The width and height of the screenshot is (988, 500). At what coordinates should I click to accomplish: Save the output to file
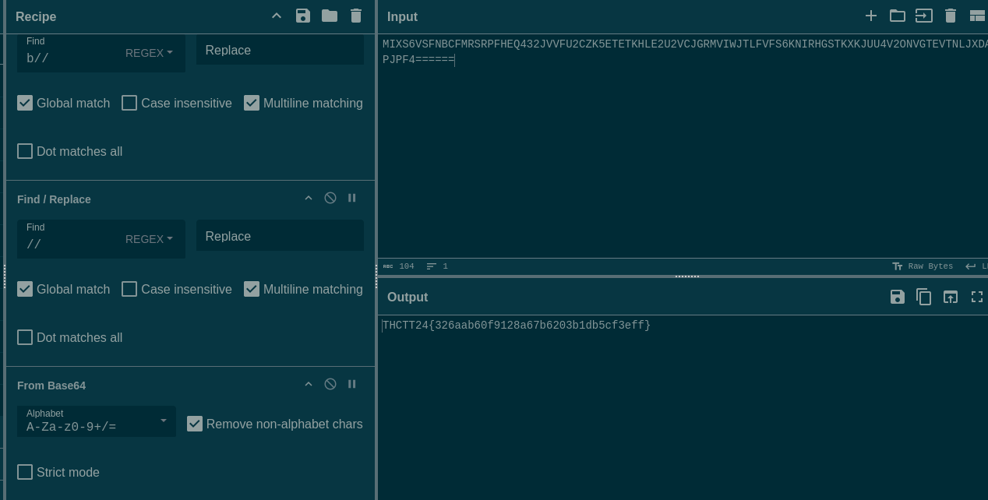(x=898, y=297)
